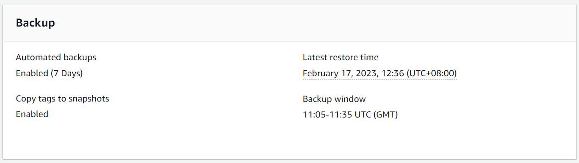Click the Enabled (7 Days) value
This screenshot has width=579, height=163.
[49, 73]
